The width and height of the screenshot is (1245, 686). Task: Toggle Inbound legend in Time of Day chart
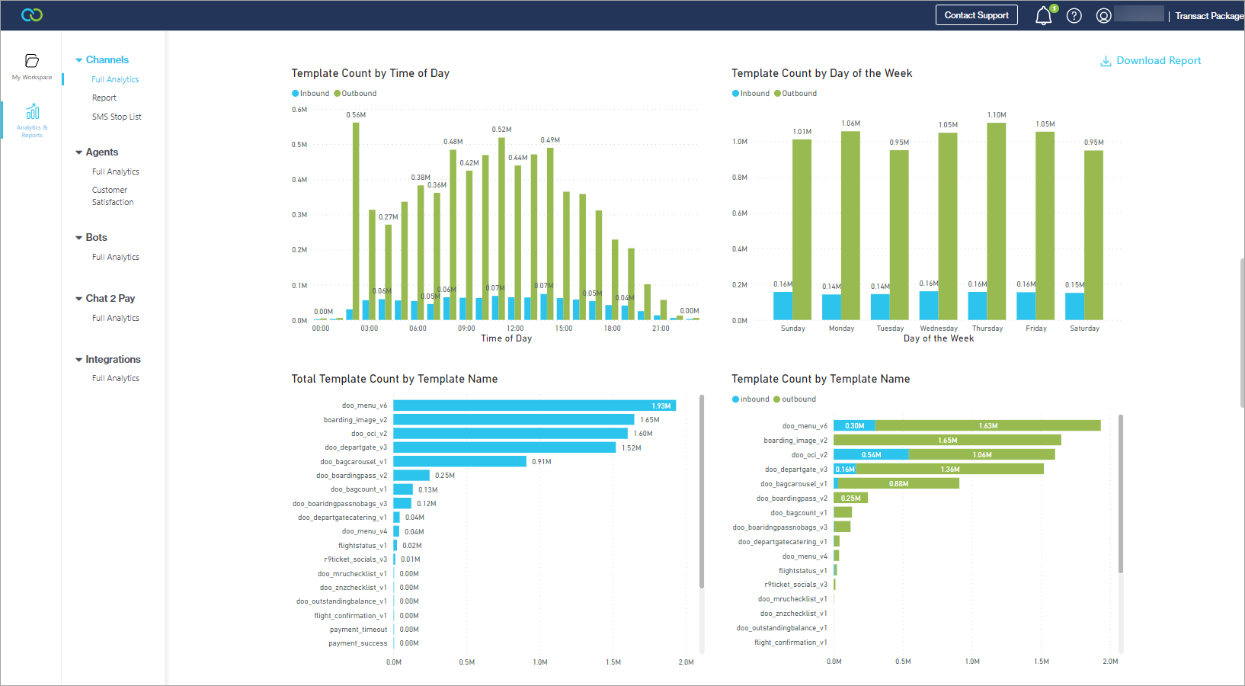point(311,94)
